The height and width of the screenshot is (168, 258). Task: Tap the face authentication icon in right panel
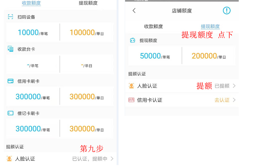[131, 86]
